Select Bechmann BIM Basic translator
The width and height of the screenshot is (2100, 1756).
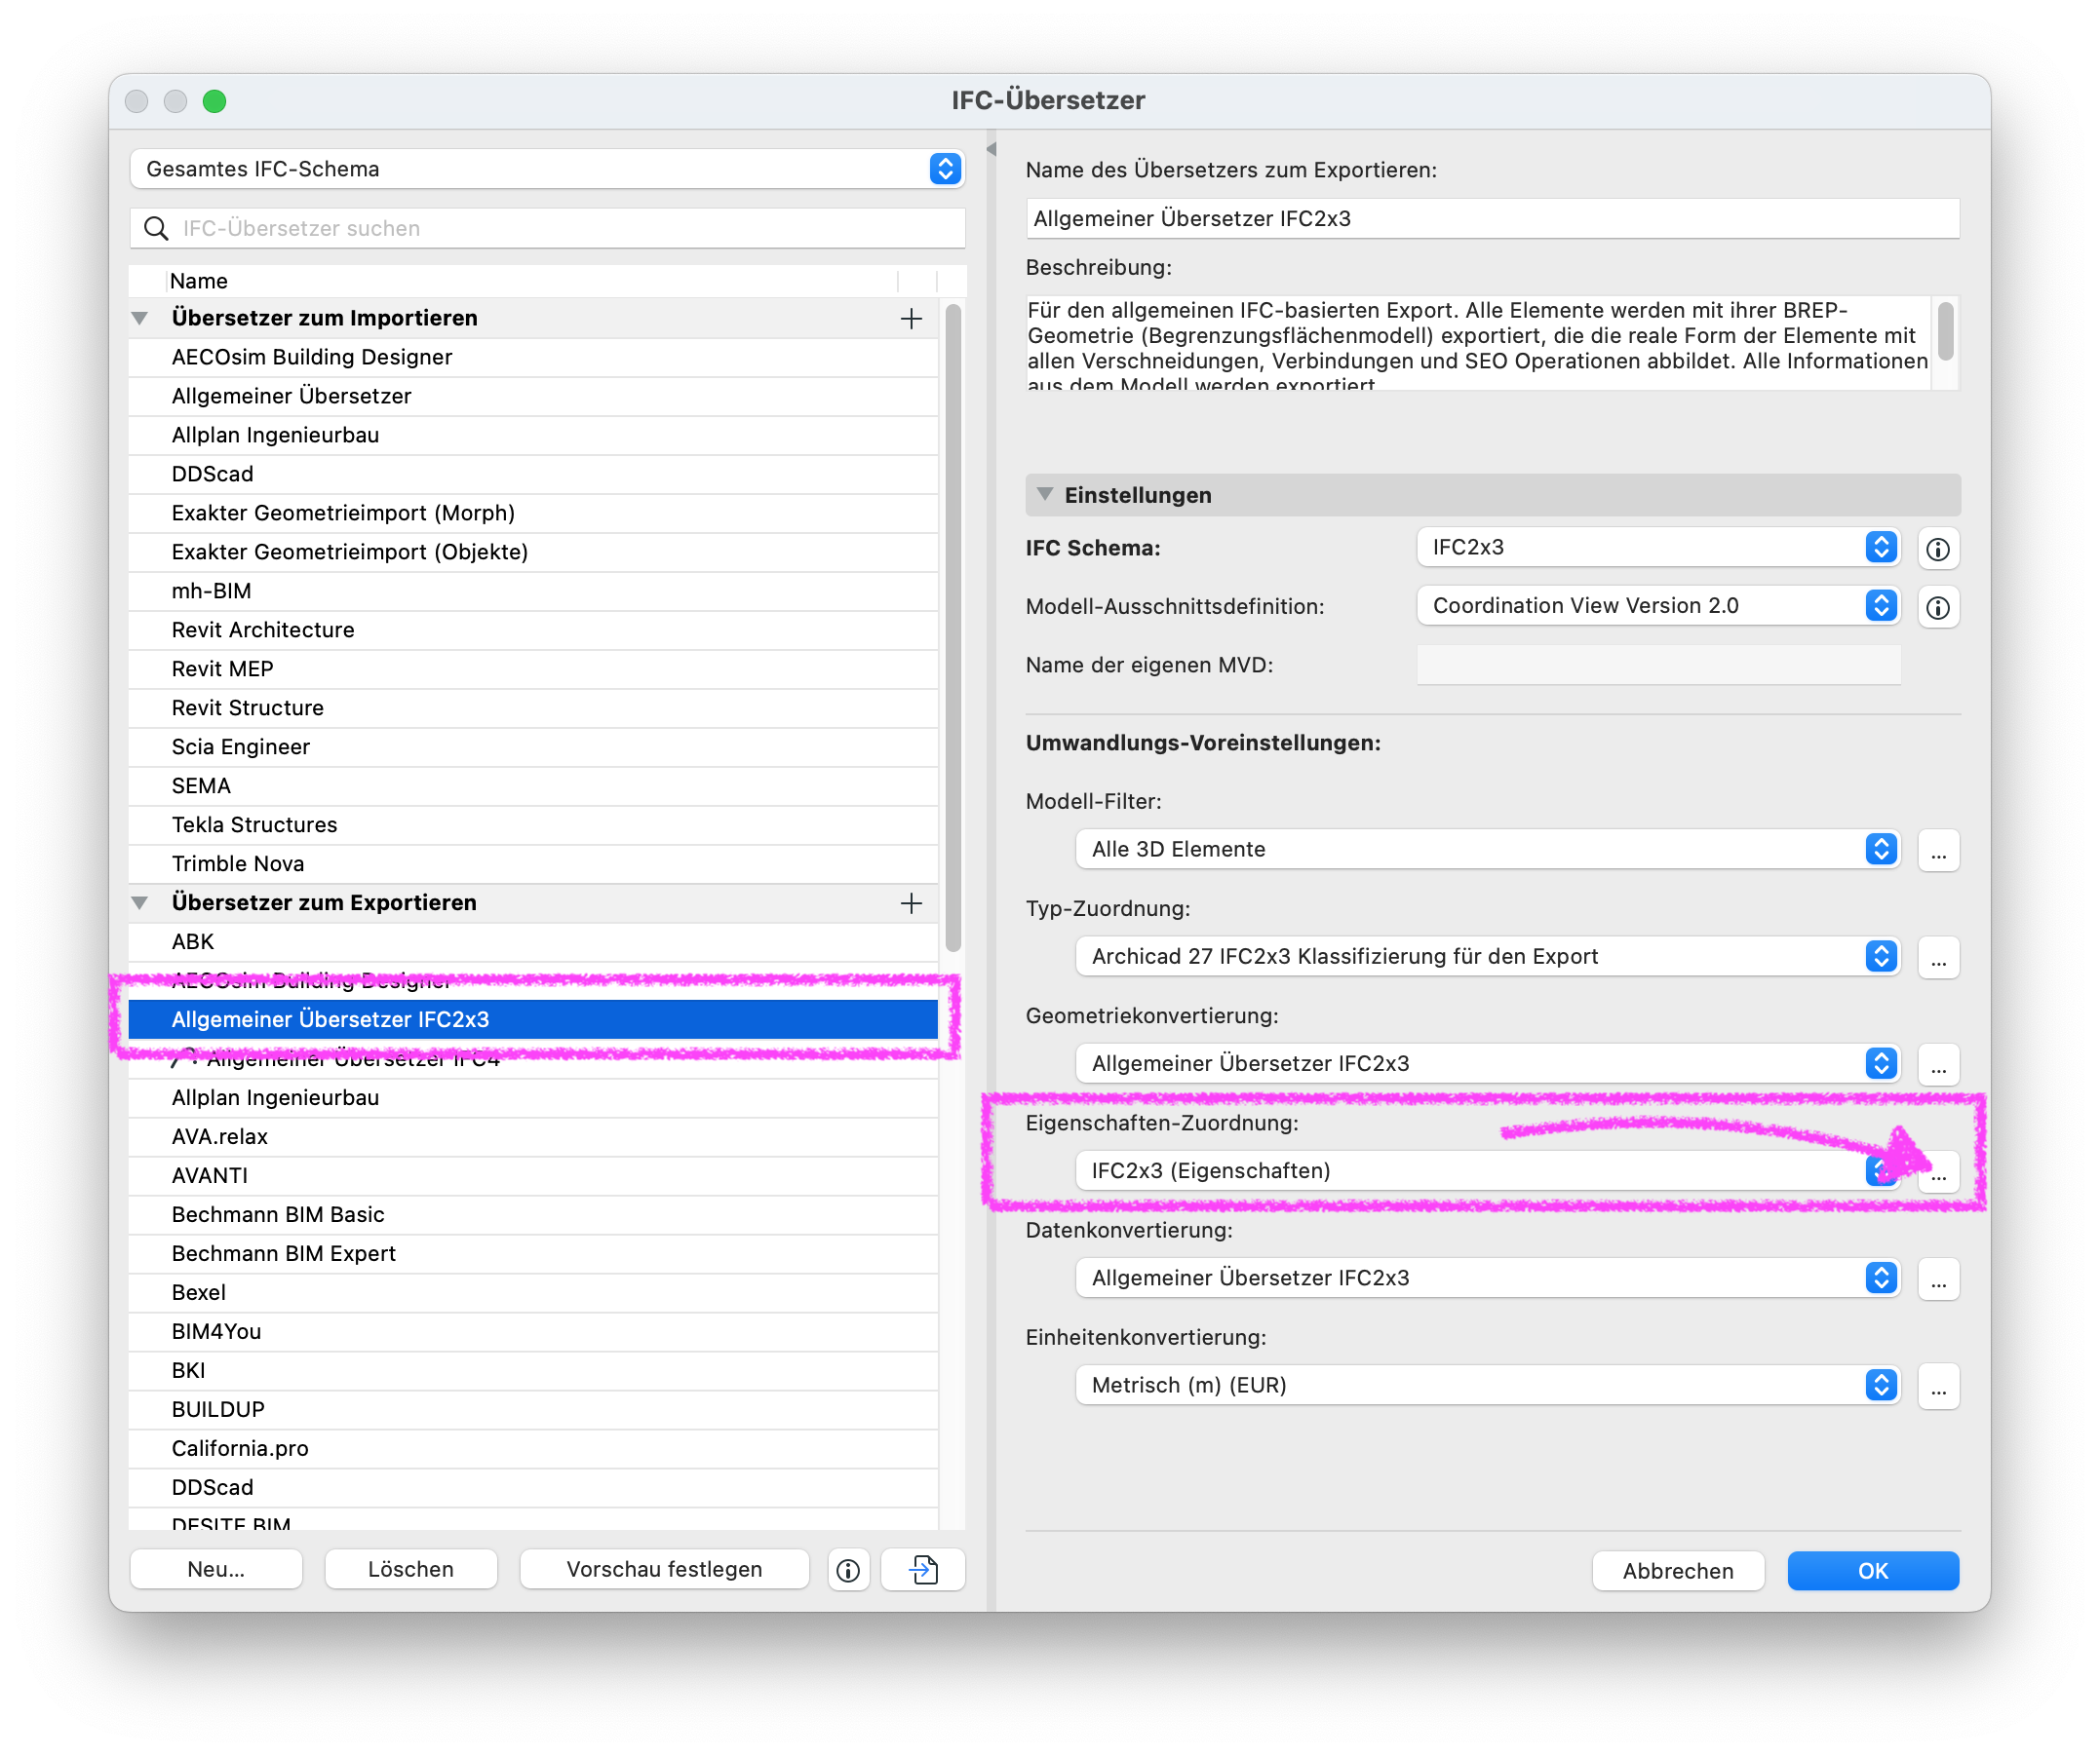coord(533,1215)
